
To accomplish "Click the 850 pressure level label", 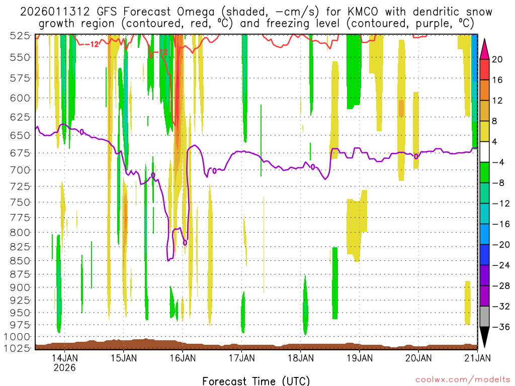I will coord(20,261).
